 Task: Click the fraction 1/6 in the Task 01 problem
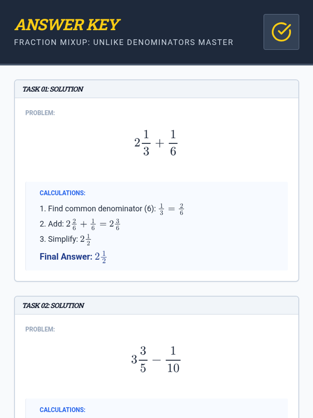[x=173, y=143]
